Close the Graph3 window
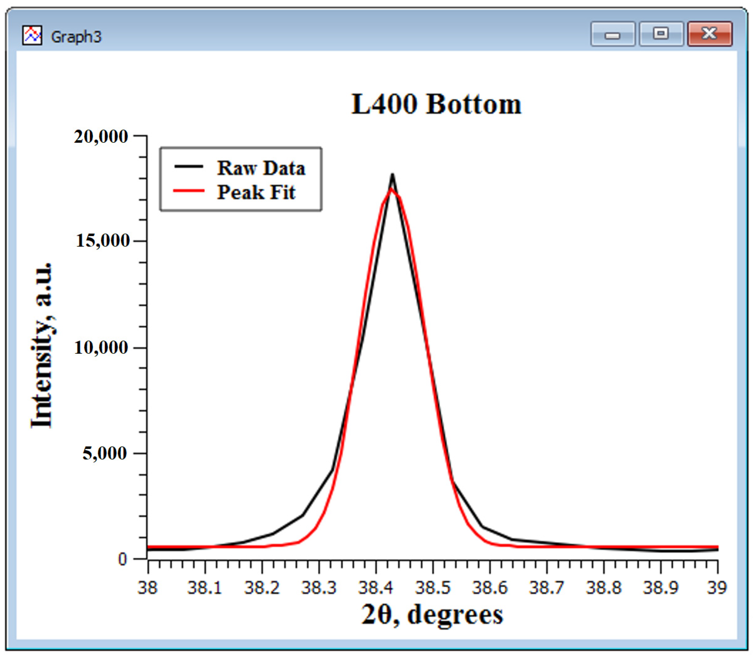The width and height of the screenshot is (753, 657). pos(710,34)
